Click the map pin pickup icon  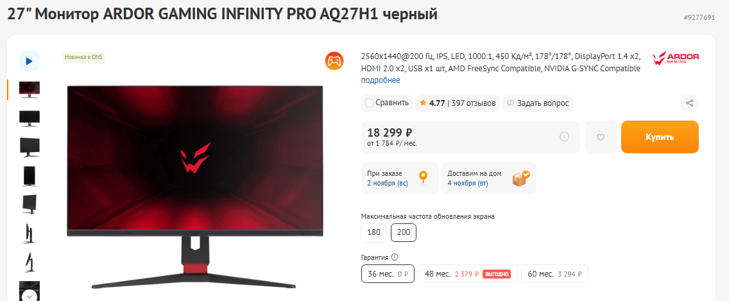[423, 178]
